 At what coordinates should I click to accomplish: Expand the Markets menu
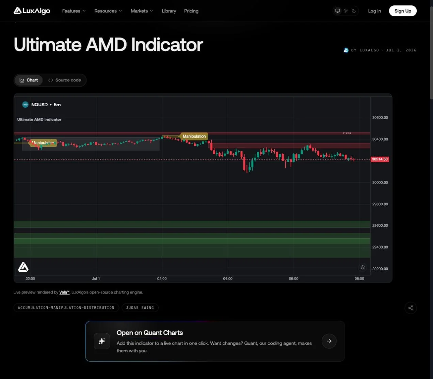coord(142,11)
